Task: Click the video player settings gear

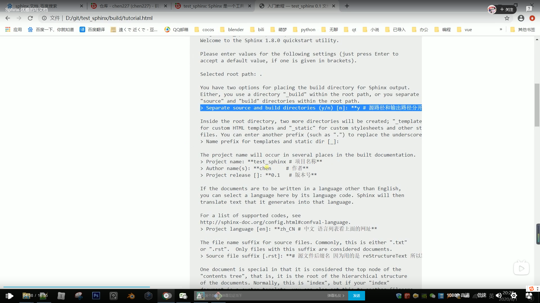Action: [514, 295]
